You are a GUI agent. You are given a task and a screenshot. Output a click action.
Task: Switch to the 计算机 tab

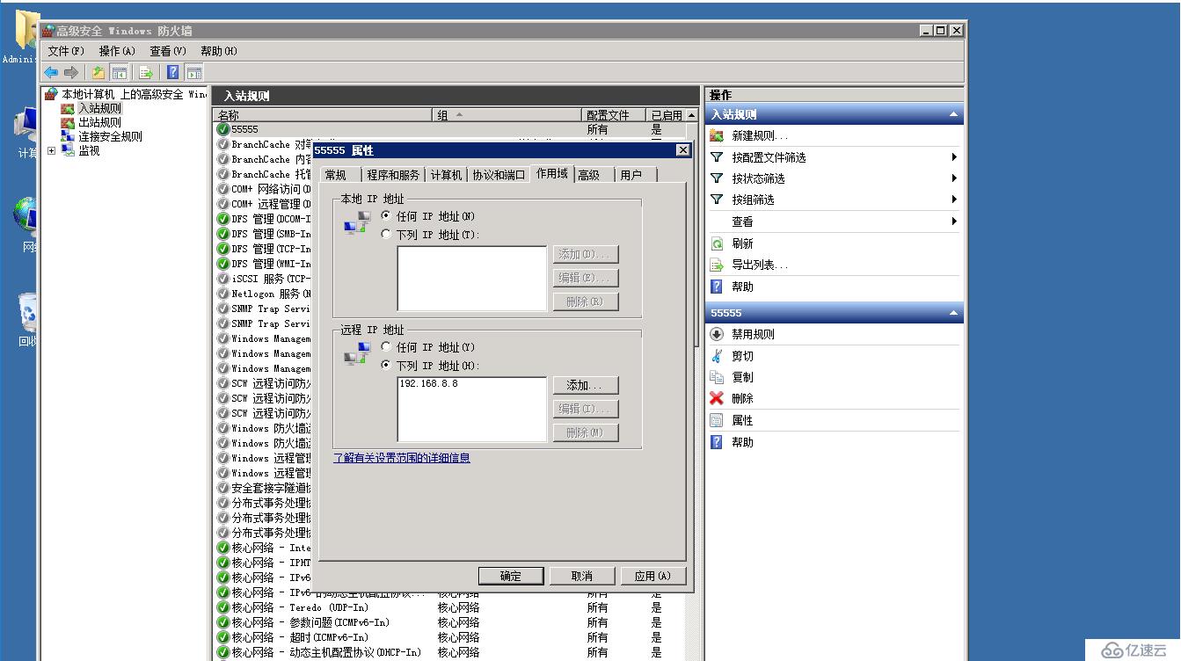coord(446,175)
